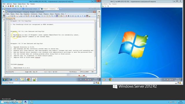Switch to Notepad++ v6.7.9.2 browser tab
185x104 pixels.
click(x=12, y=9)
